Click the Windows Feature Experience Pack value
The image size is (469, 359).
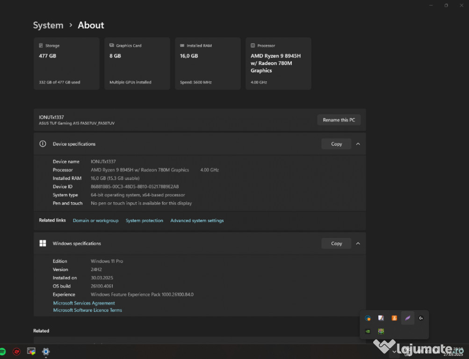pyautogui.click(x=142, y=294)
